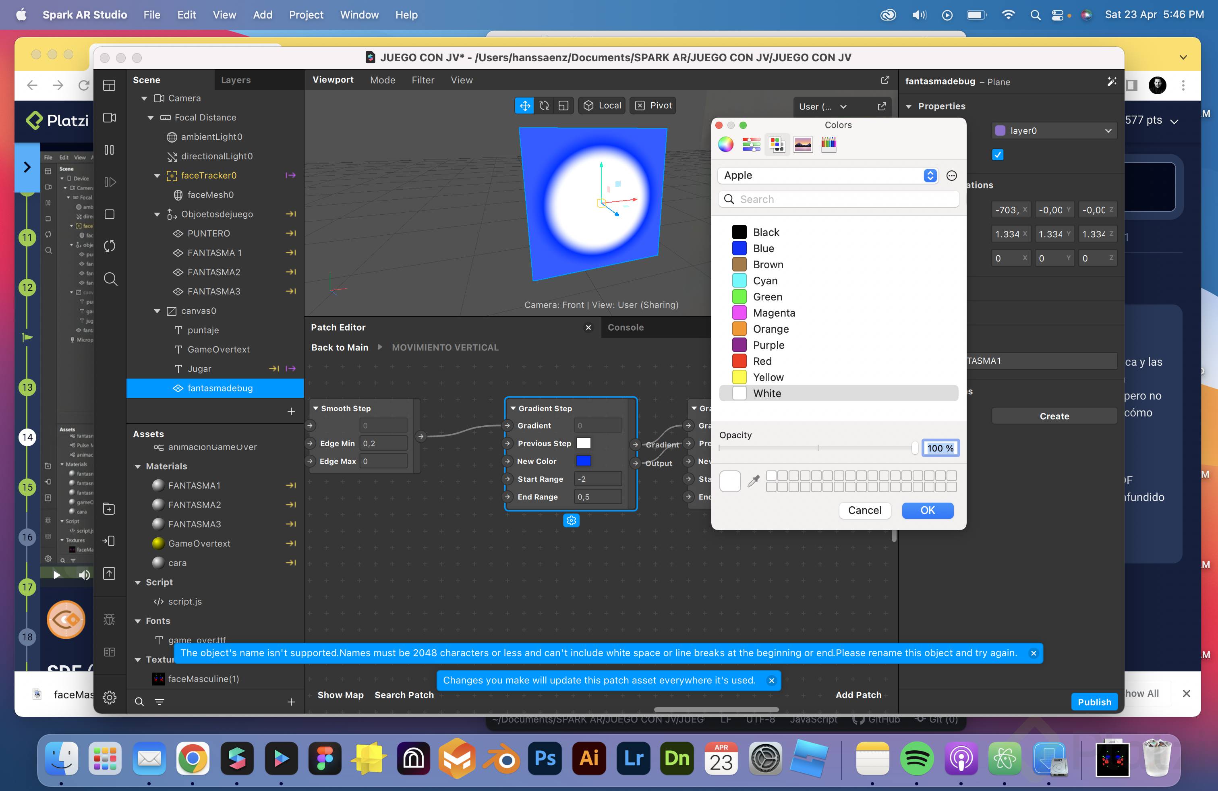Viewport: 1218px width, 791px height.
Task: Open the debug bug icon in sidebar
Action: 109,619
